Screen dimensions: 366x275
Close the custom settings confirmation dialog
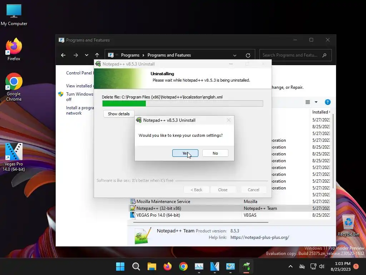[x=228, y=120]
